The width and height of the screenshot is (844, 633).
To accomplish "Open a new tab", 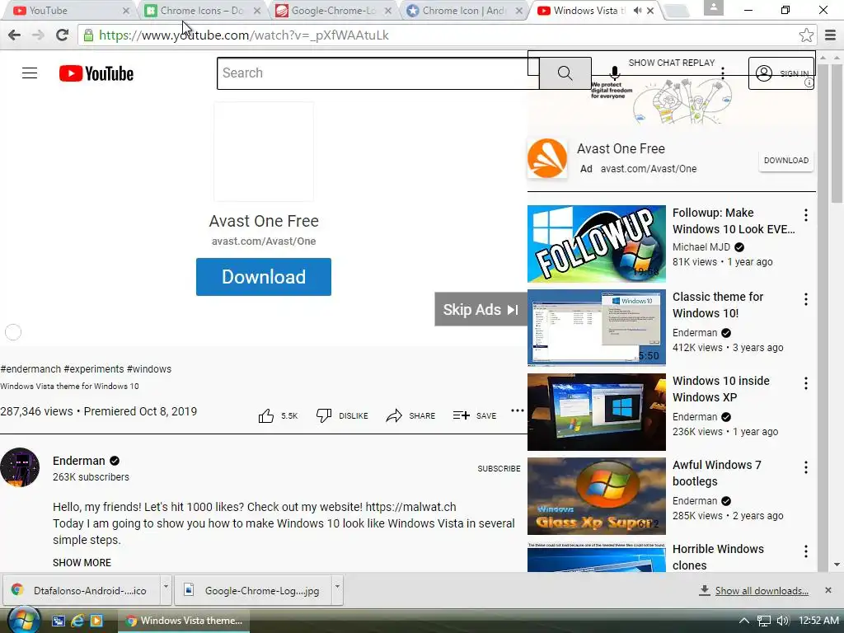I will 678,11.
